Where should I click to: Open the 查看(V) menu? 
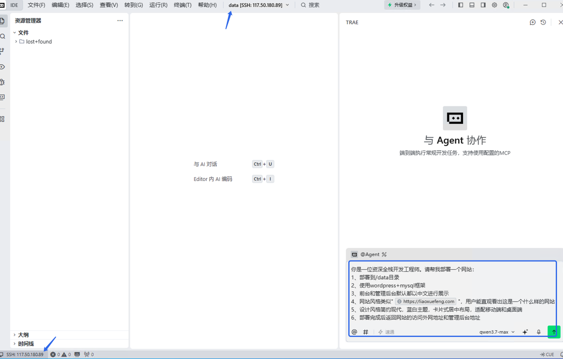coord(109,5)
